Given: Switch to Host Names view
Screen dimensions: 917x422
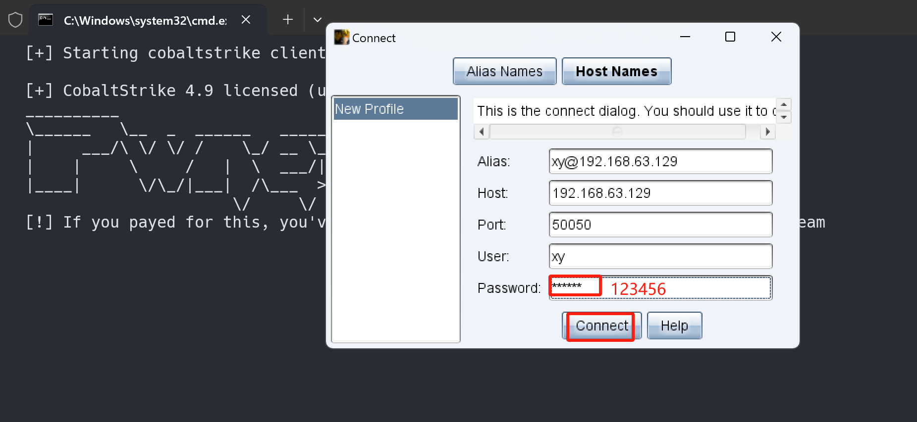Looking at the screenshot, I should [x=616, y=71].
